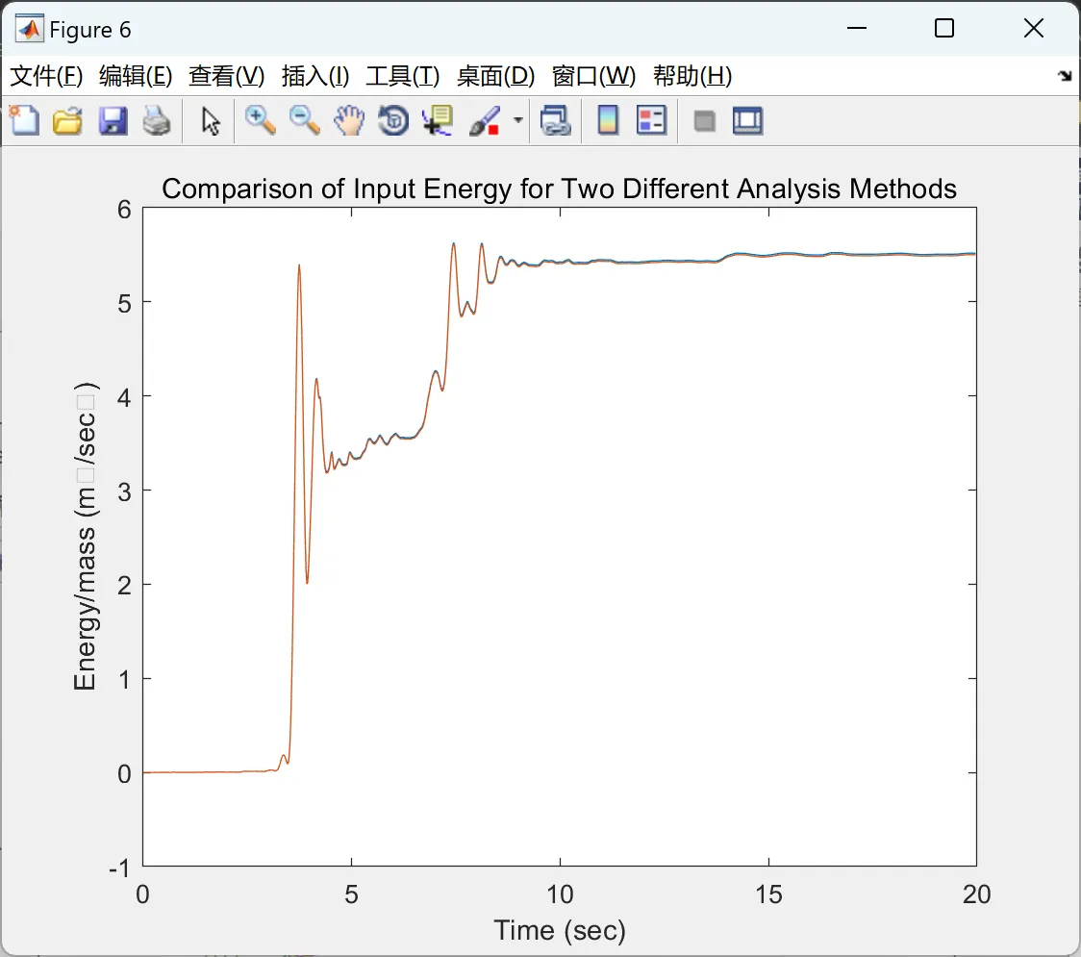1081x957 pixels.
Task: Enable the Data Cursor tool
Action: coord(437,120)
